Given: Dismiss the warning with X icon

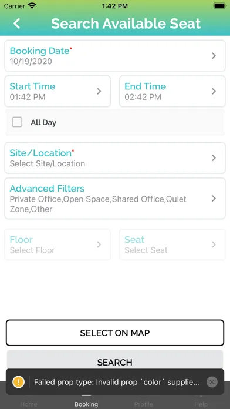Looking at the screenshot, I should (212, 382).
